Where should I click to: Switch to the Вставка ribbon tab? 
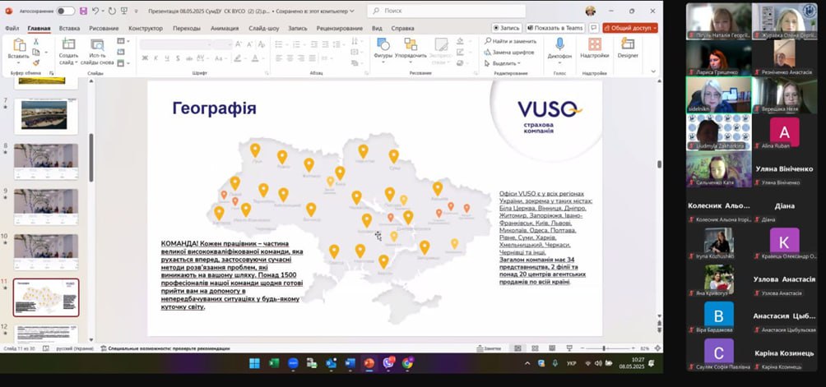70,29
